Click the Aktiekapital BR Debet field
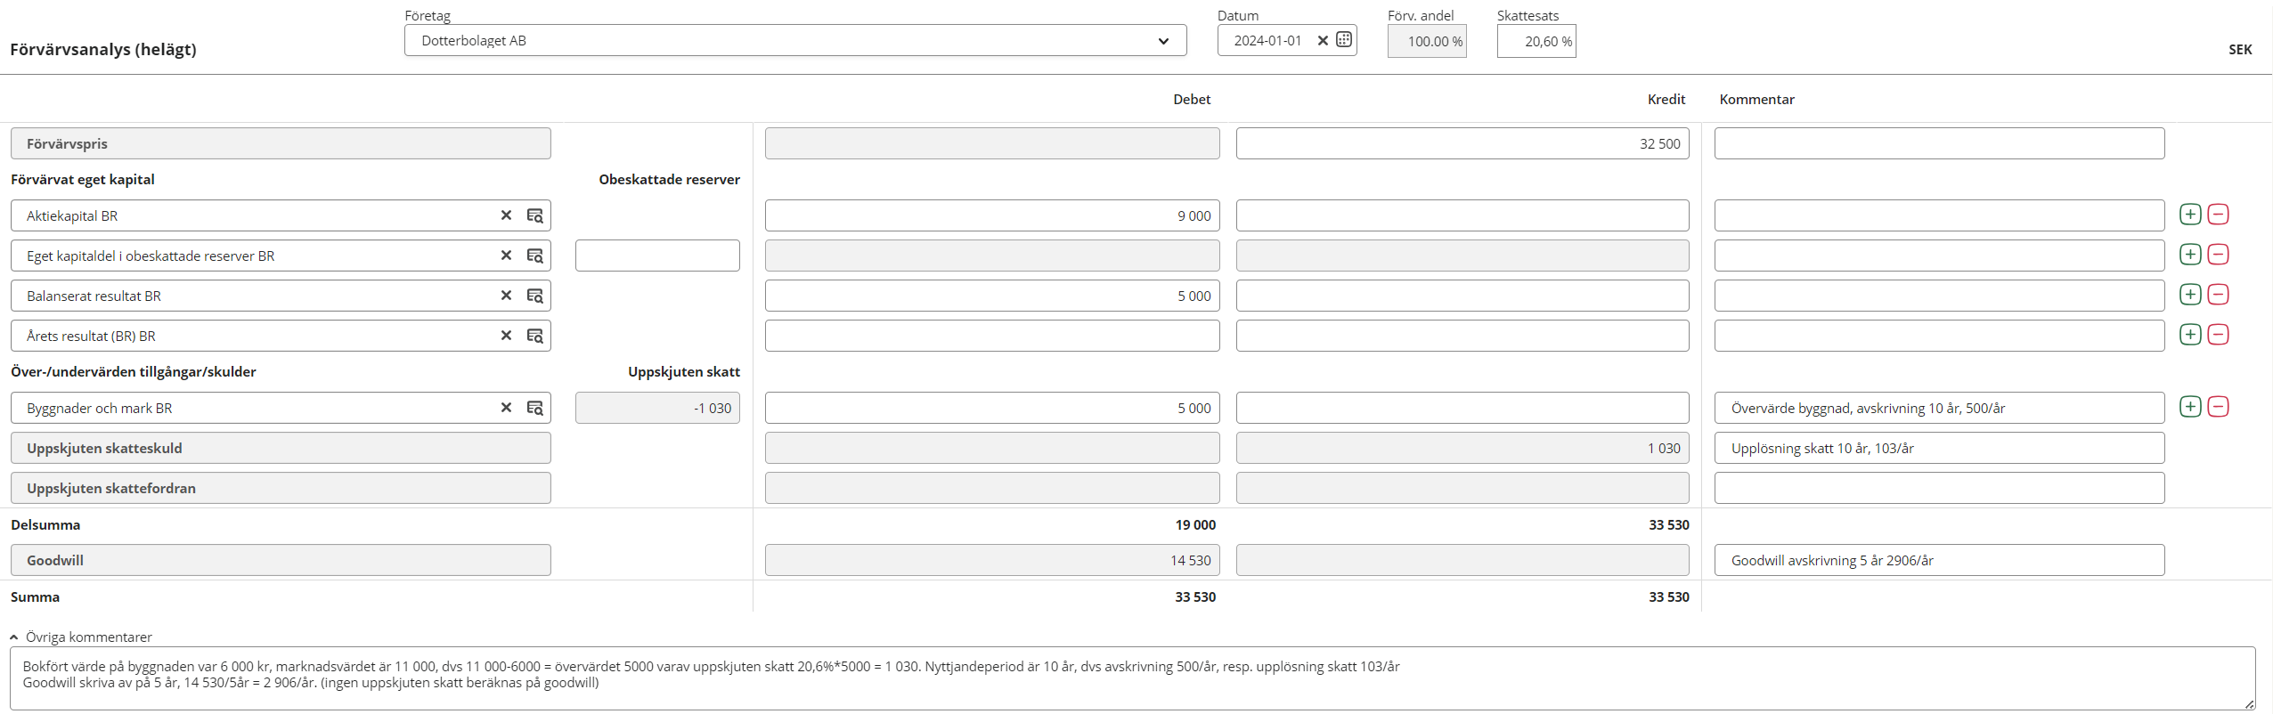This screenshot has width=2273, height=714. (x=991, y=216)
